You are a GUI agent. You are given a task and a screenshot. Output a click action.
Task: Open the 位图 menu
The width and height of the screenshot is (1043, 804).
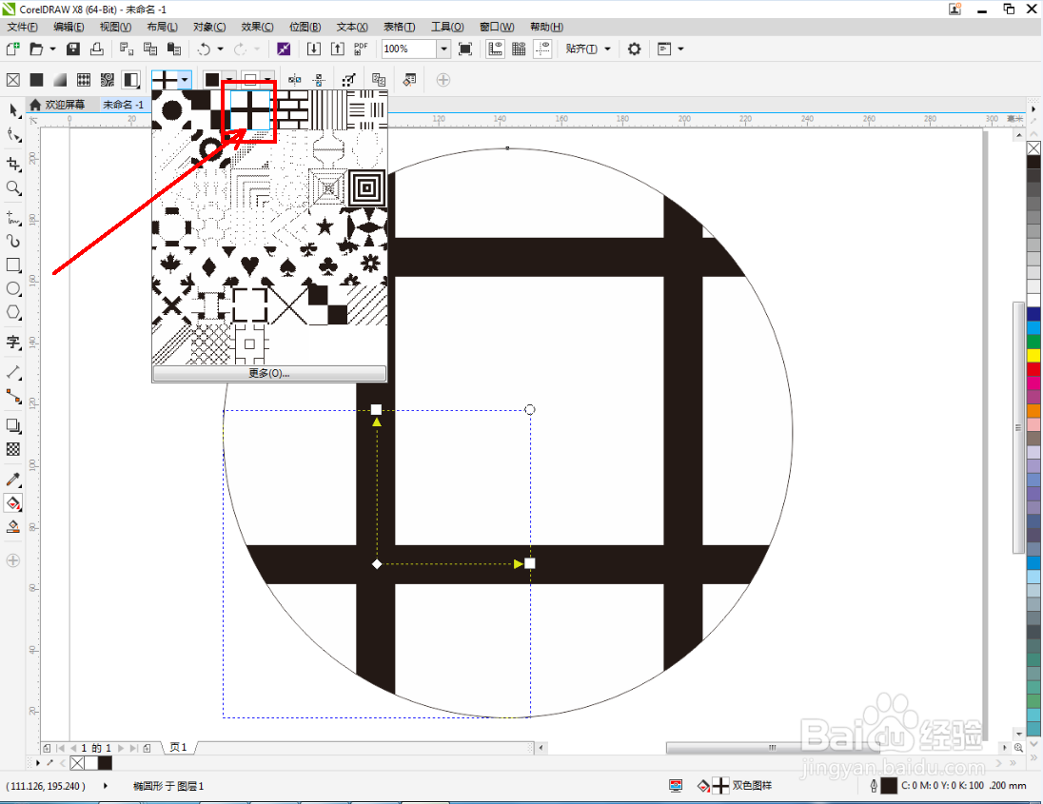pos(305,27)
